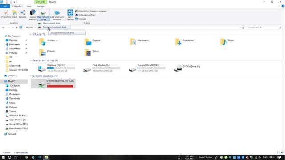Click Add a network location icon
Screen dimensions: 285x160
coord(57,15)
